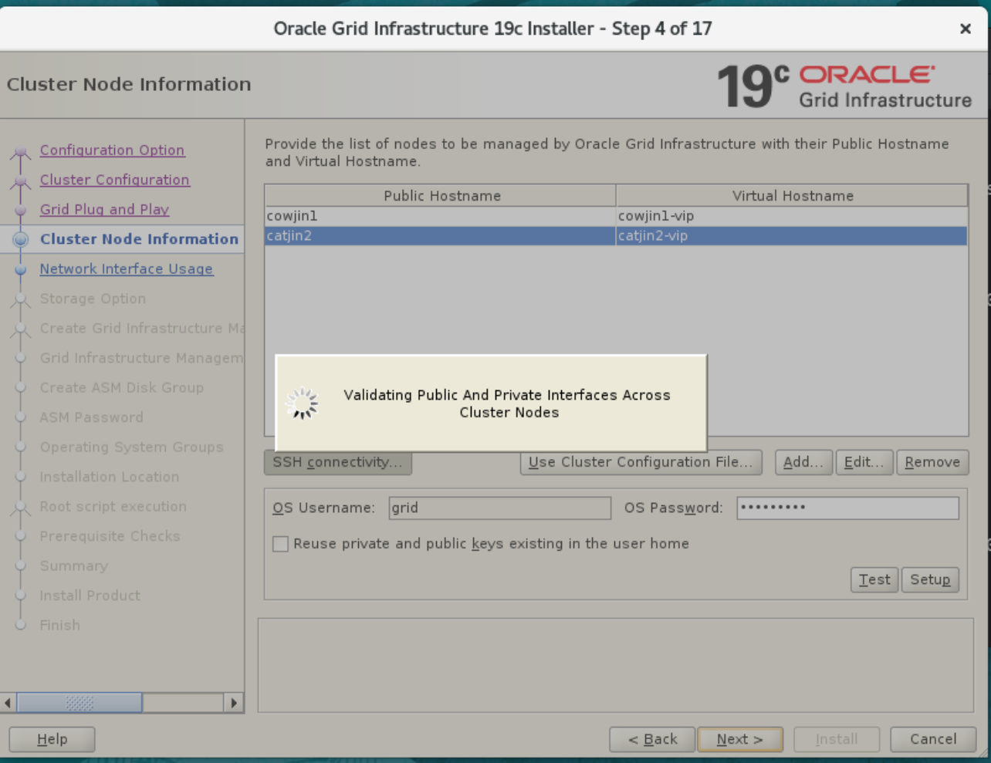Image resolution: width=991 pixels, height=763 pixels.
Task: Click Root script execution step
Action: (113, 507)
